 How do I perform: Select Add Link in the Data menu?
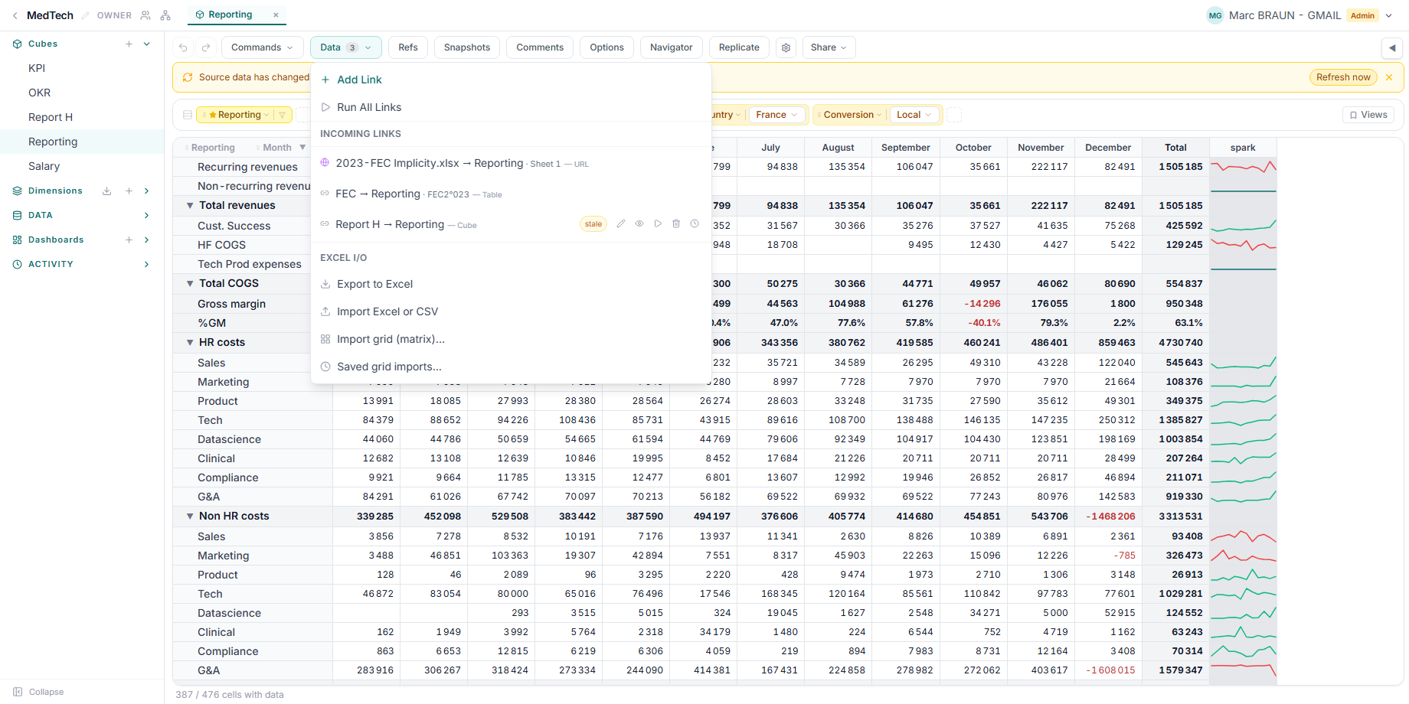click(511, 80)
